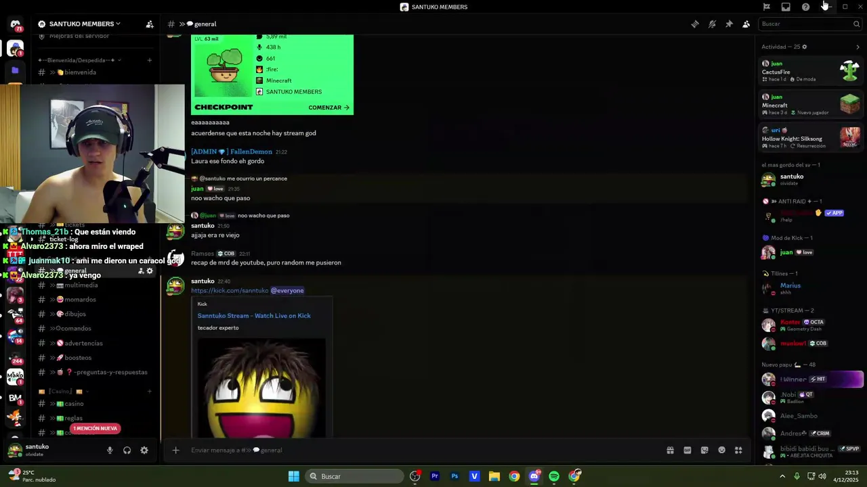Open pinned messages pin icon

click(x=729, y=24)
